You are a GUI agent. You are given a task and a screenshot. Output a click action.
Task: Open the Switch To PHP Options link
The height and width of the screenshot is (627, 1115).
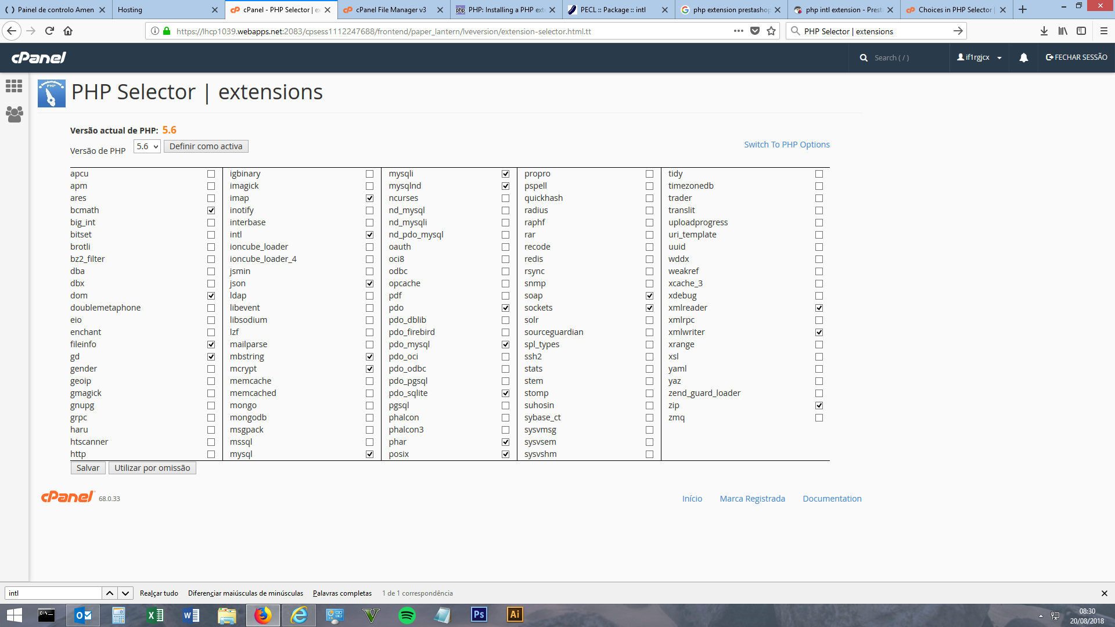[x=786, y=145]
